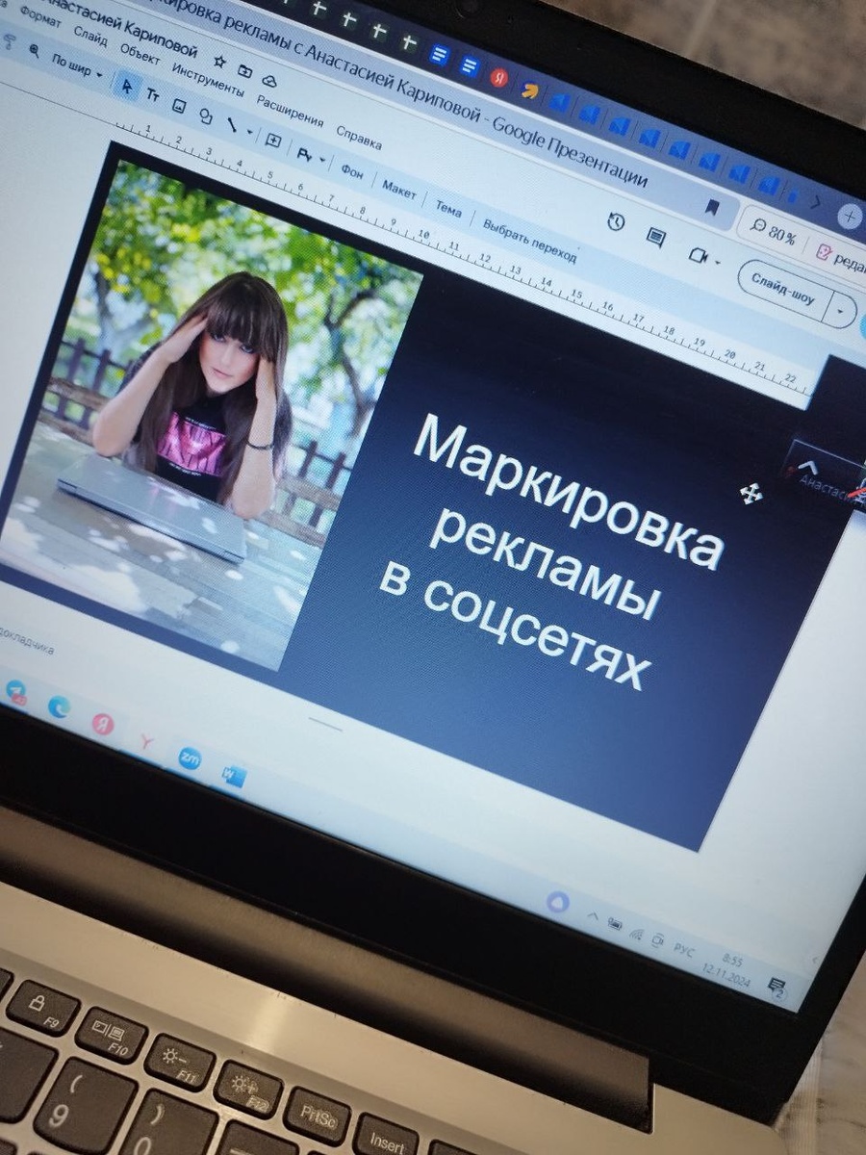Open the line type dropdown arrow

[250, 132]
